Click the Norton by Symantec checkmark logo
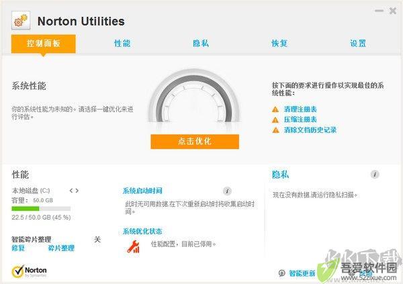This screenshot has height=284, width=403. coord(30,271)
